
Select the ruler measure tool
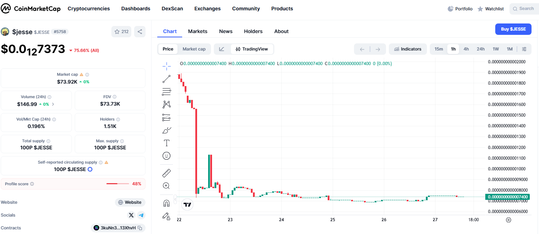pyautogui.click(x=167, y=173)
